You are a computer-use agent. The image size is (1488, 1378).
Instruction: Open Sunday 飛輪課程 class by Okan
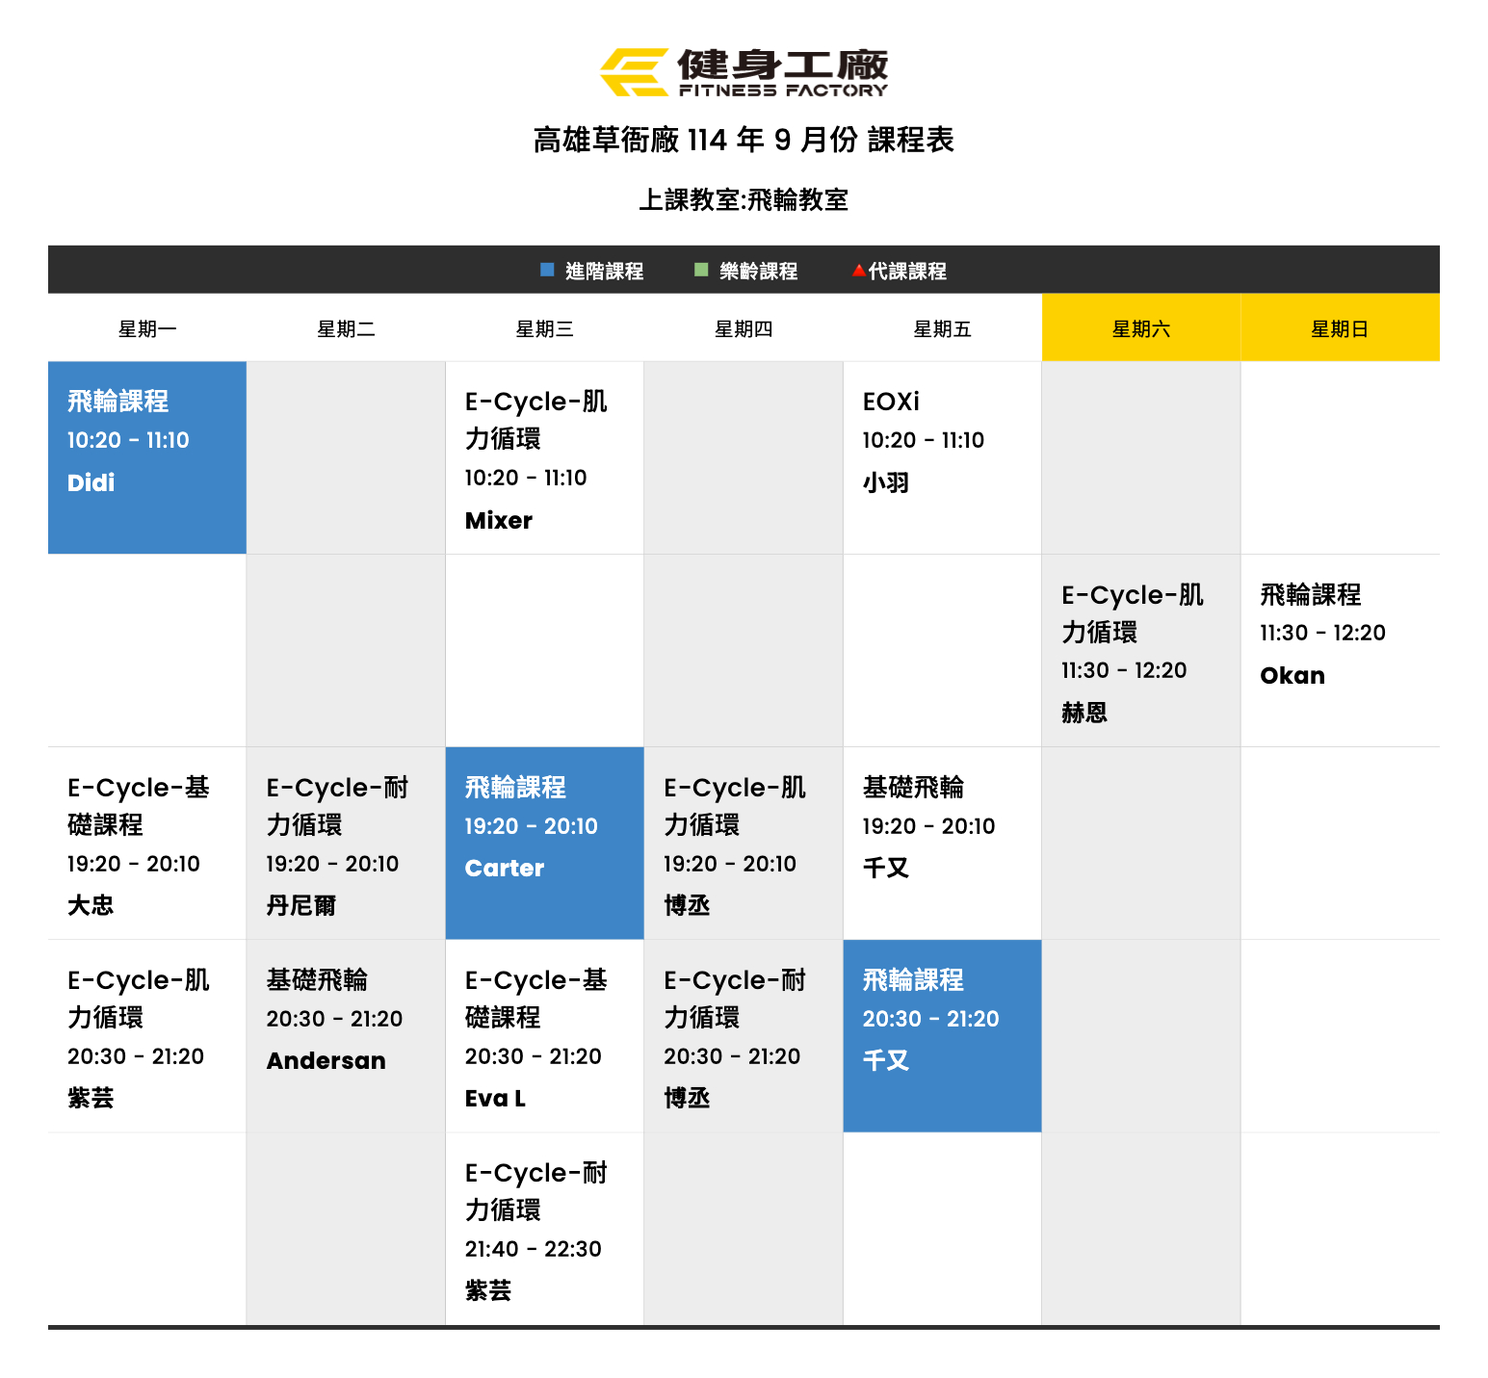point(1341,651)
